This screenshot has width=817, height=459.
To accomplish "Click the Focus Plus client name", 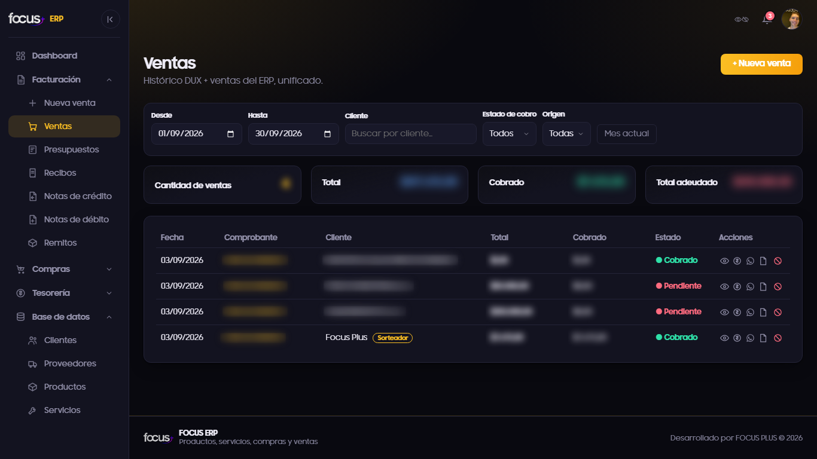I will click(x=346, y=337).
